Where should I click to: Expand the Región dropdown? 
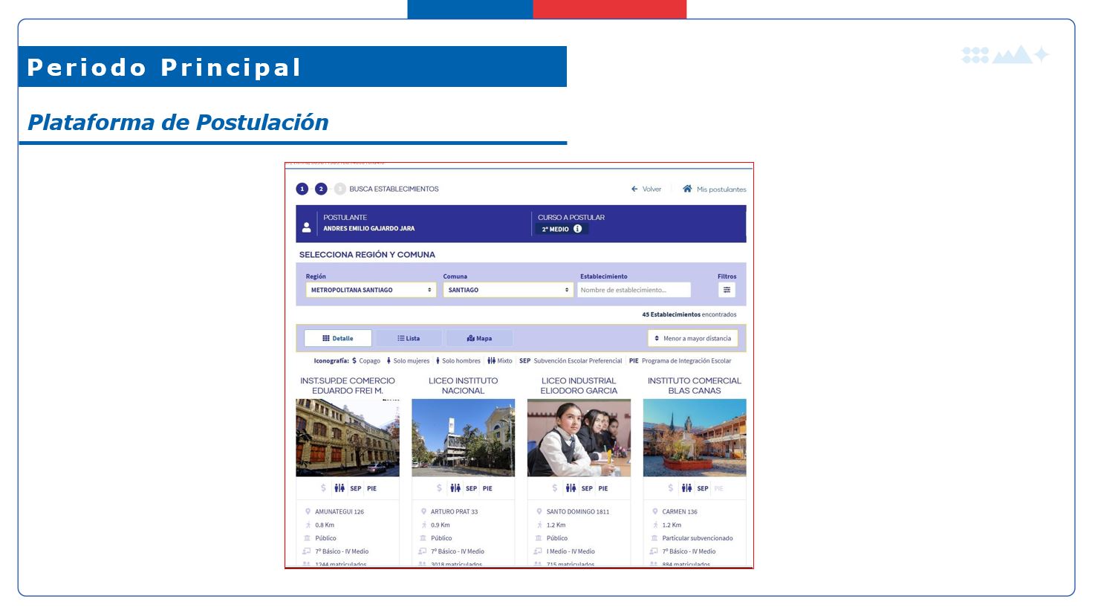pyautogui.click(x=371, y=290)
